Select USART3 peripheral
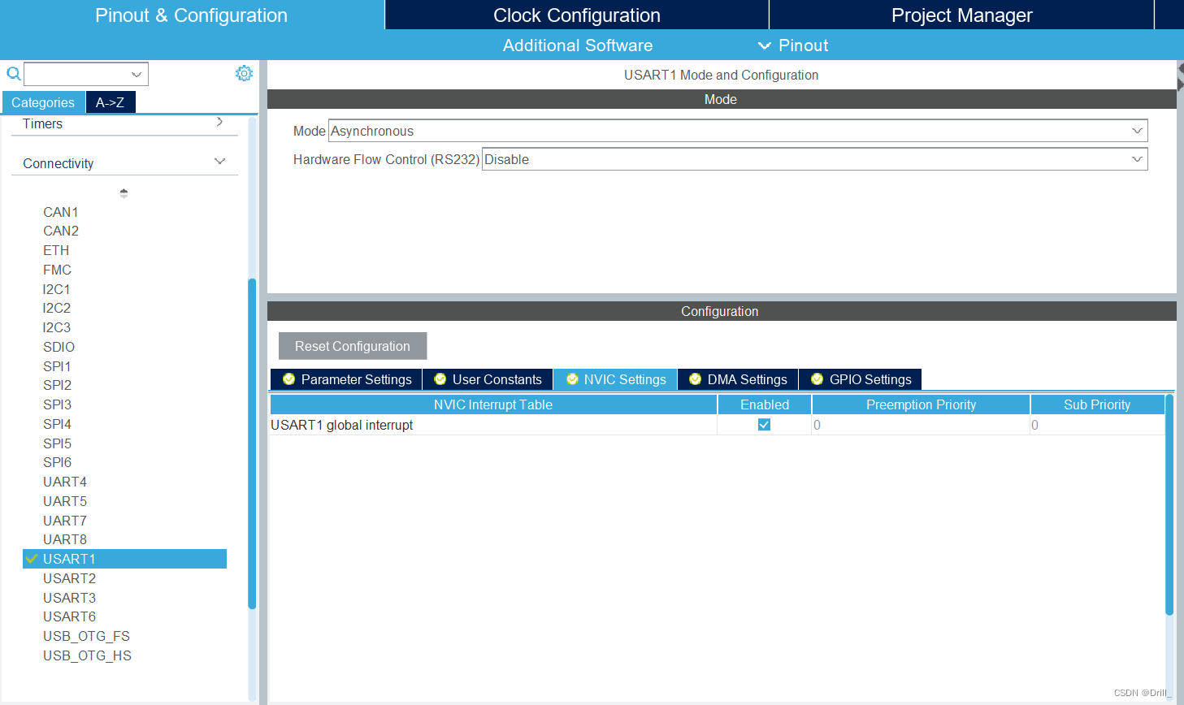Screen dimensions: 1184x705 [x=69, y=598]
